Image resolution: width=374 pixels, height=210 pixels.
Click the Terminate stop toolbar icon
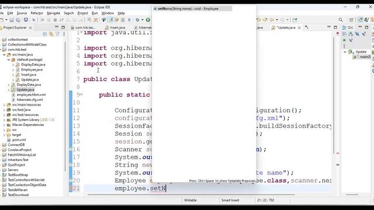(x=55, y=20)
